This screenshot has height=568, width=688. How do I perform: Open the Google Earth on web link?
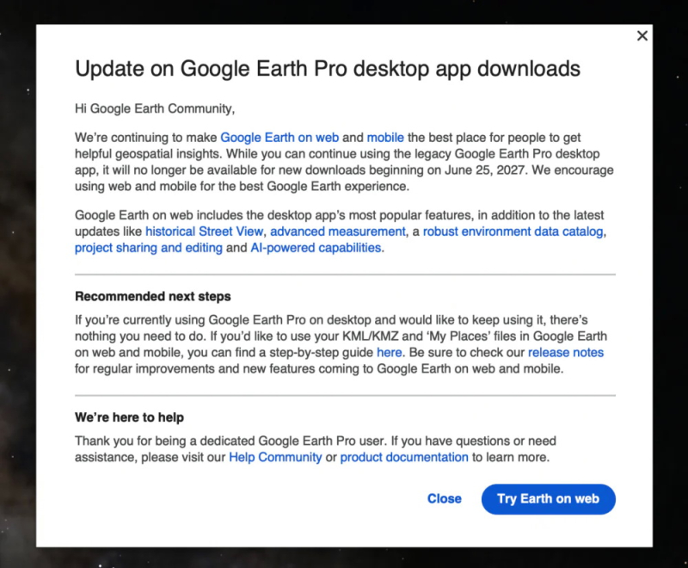click(279, 138)
